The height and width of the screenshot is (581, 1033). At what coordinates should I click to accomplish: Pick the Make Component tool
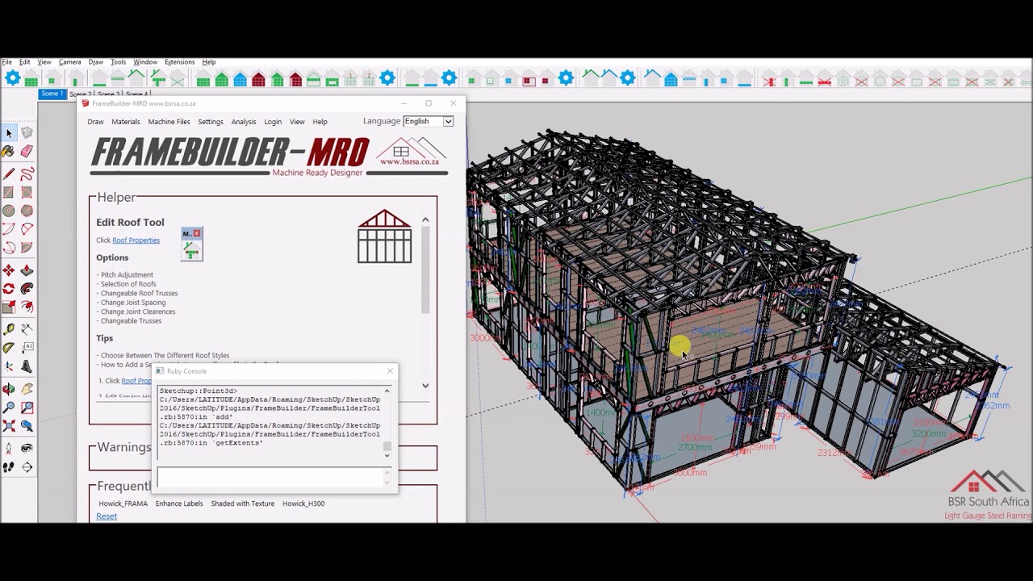click(x=27, y=133)
